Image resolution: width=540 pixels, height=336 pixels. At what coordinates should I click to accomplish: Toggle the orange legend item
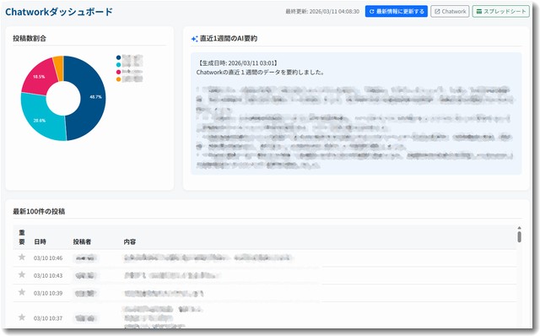pos(129,79)
